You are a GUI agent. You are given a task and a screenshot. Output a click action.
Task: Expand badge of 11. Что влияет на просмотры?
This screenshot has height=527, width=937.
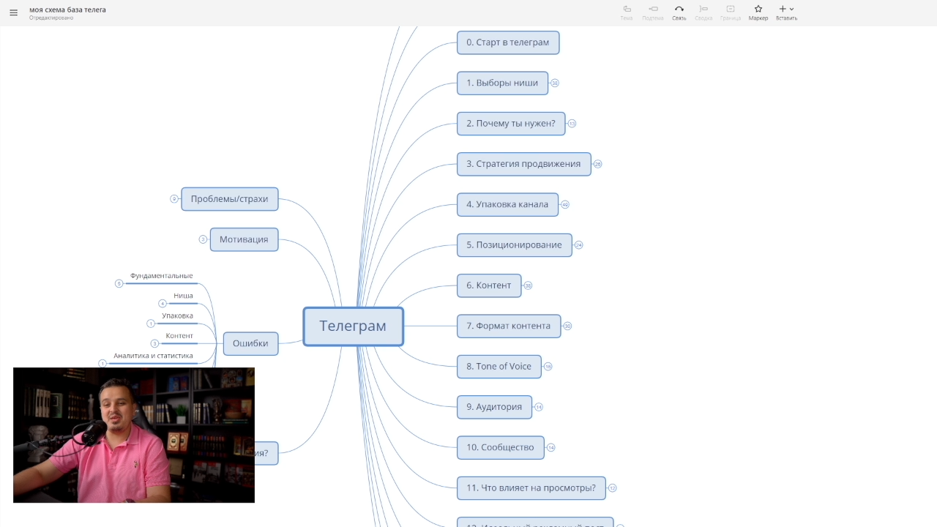click(x=613, y=488)
